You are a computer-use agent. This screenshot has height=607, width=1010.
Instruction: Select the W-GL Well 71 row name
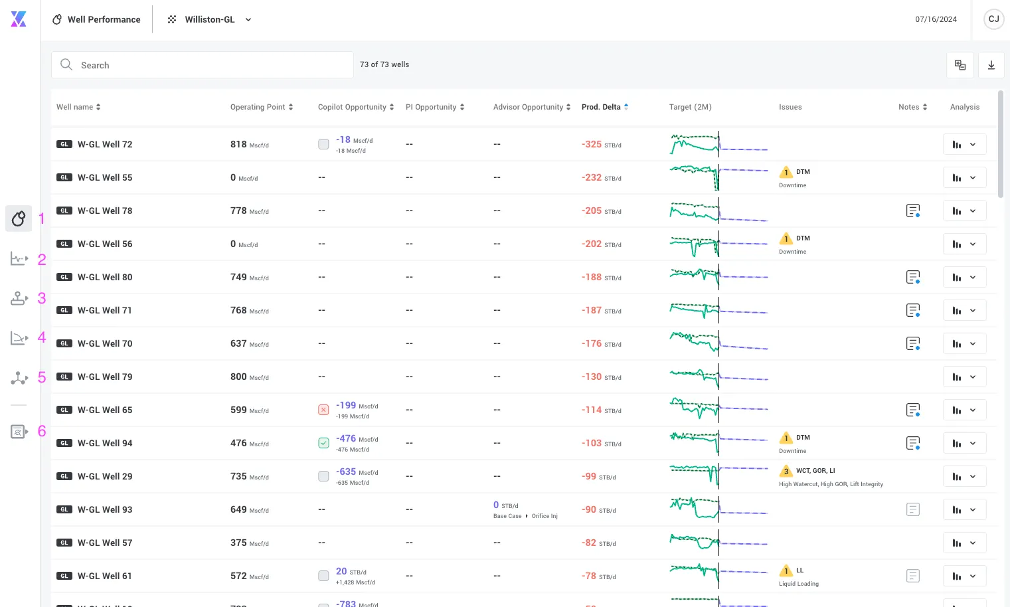coord(105,310)
